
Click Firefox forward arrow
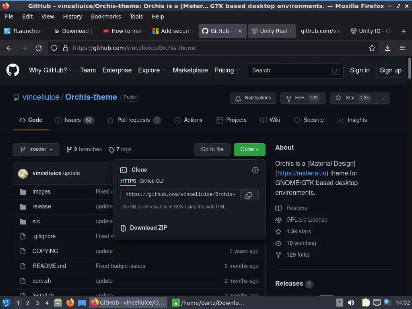click(x=24, y=48)
